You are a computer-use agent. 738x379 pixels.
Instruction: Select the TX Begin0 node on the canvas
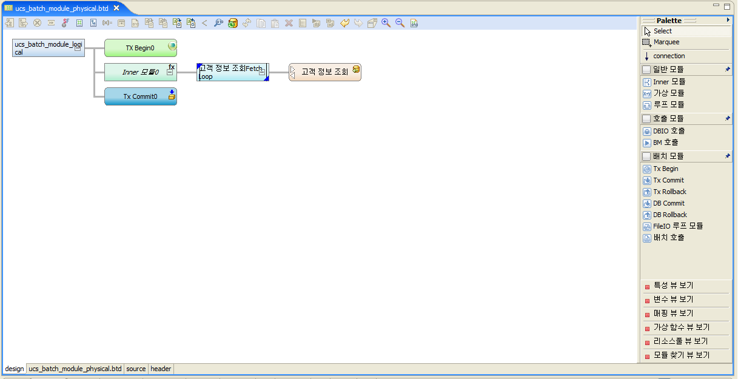(141, 47)
